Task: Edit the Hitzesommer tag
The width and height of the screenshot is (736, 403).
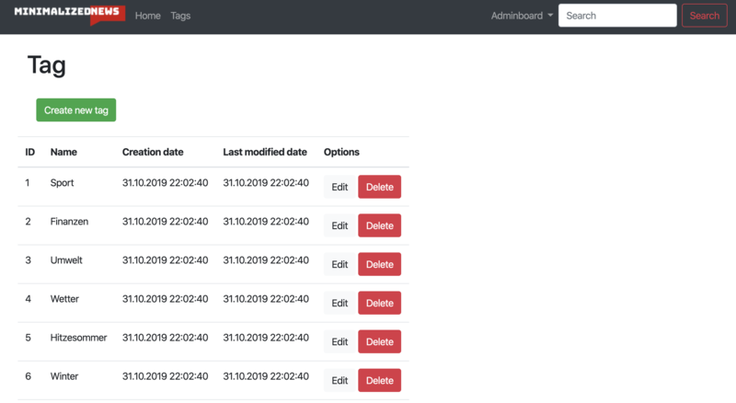Action: pos(339,341)
